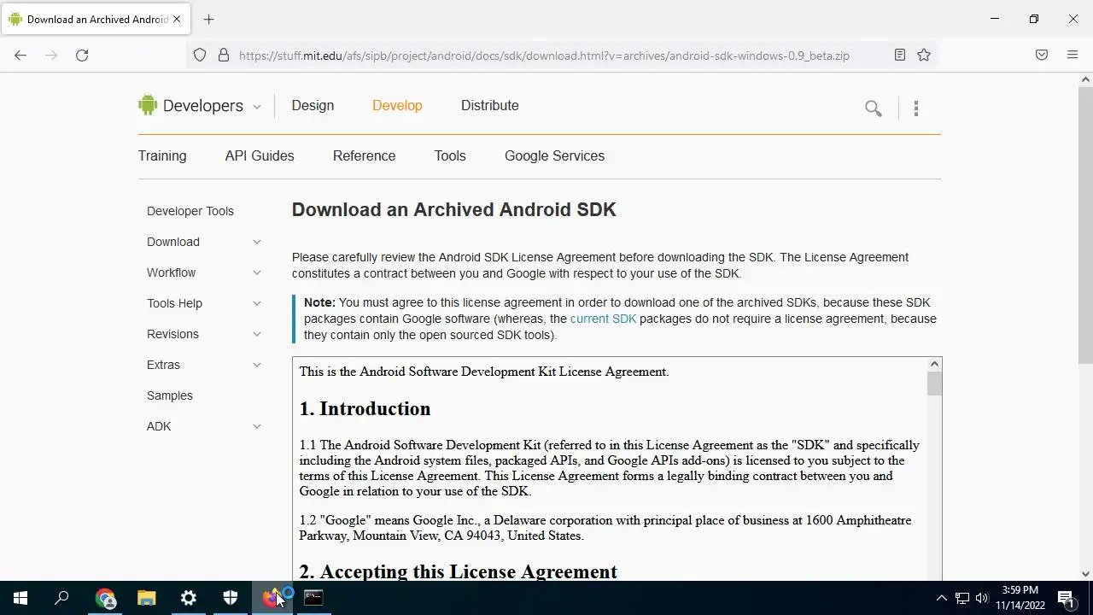Open the ADK sidebar link

pyautogui.click(x=159, y=426)
